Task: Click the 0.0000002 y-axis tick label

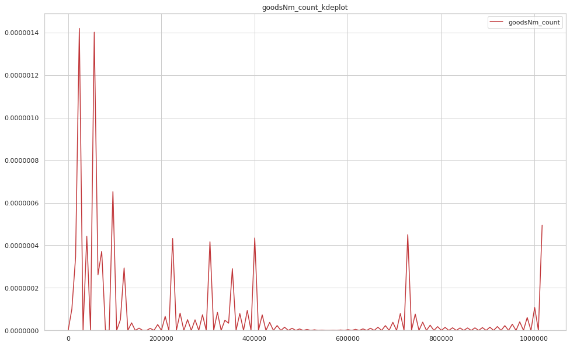Action: pos(22,288)
